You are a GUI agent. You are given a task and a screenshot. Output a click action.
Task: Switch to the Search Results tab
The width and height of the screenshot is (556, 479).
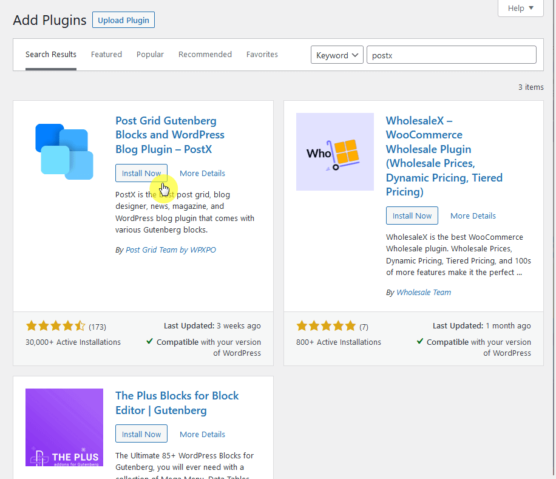coord(51,55)
